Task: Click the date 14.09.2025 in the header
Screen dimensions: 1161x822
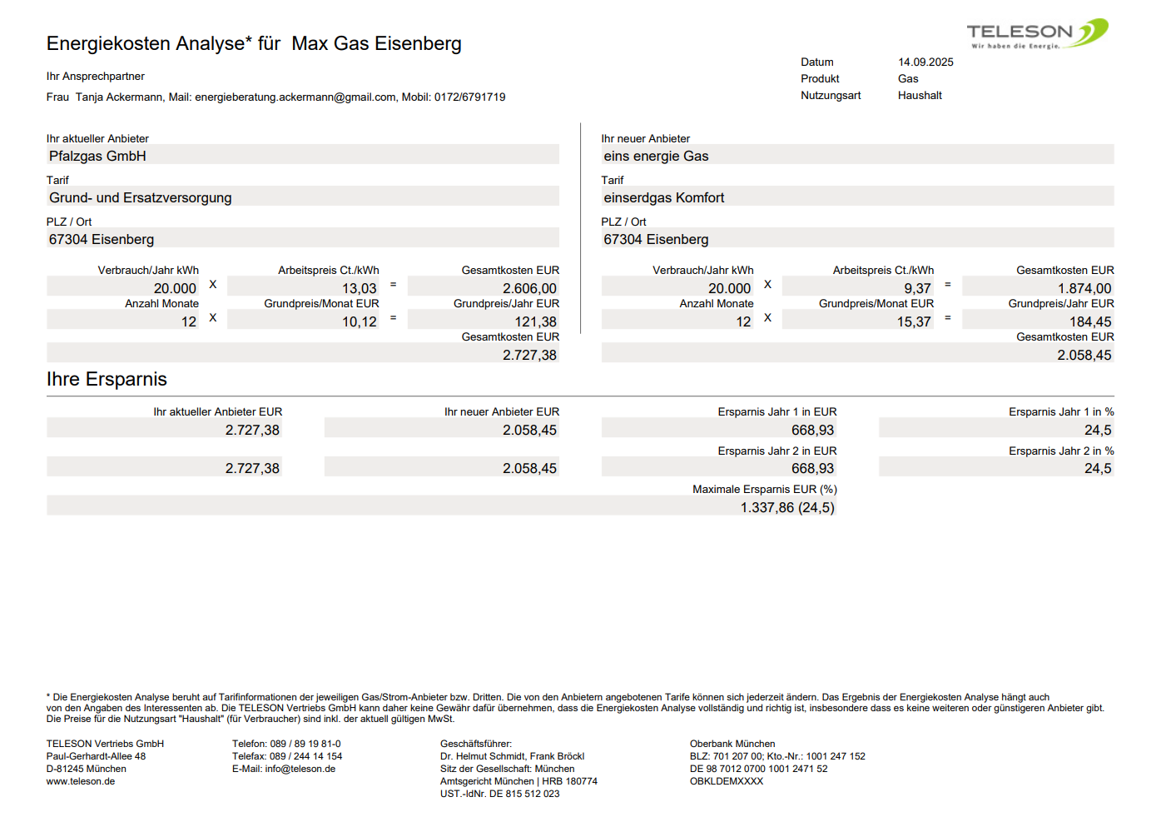Action: pos(925,62)
